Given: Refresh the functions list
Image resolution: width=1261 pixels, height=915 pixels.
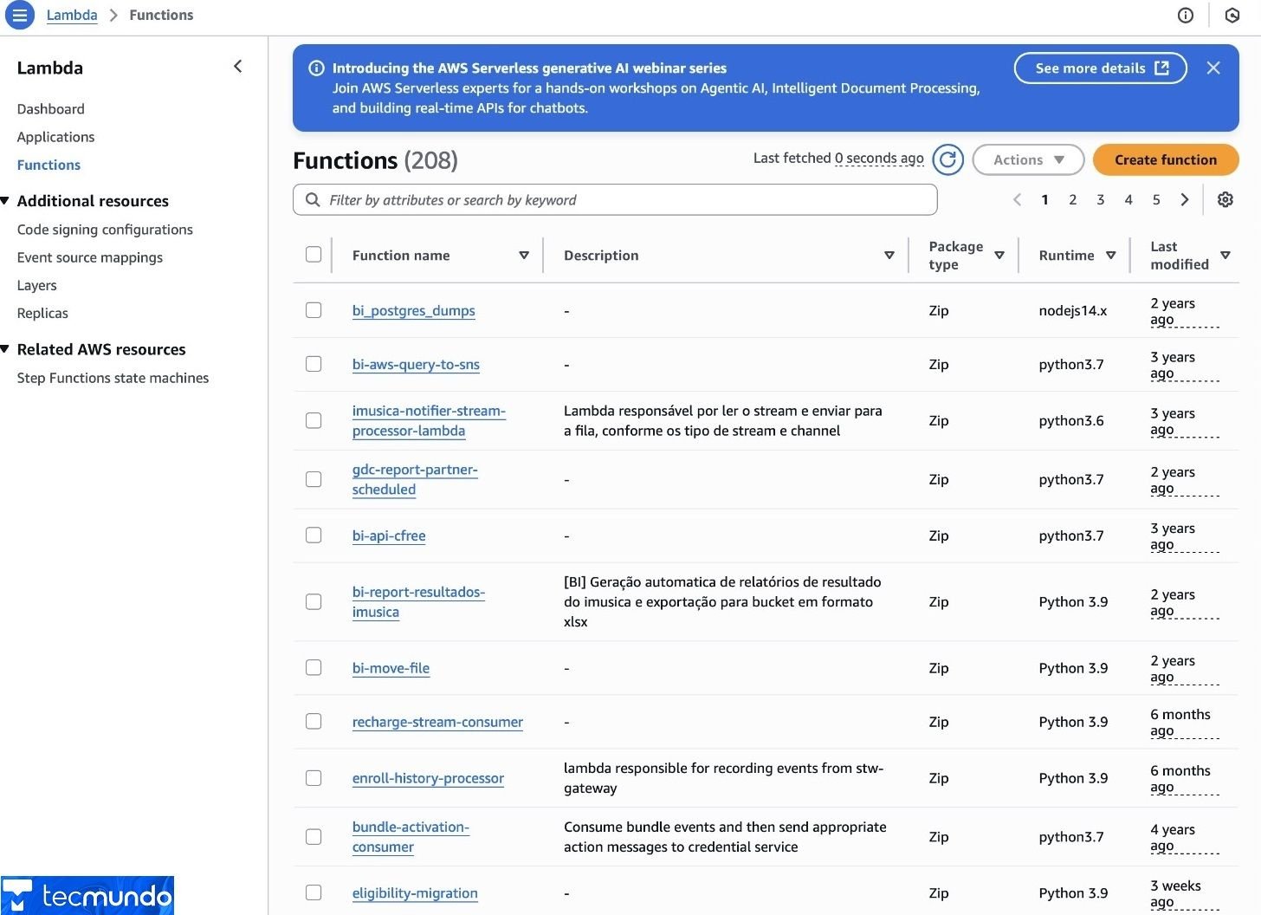Looking at the screenshot, I should (x=948, y=159).
